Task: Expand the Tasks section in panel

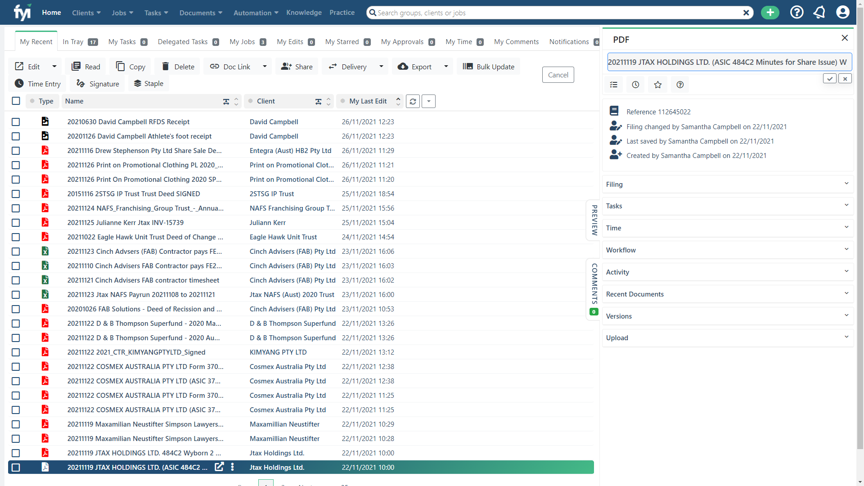Action: point(728,206)
